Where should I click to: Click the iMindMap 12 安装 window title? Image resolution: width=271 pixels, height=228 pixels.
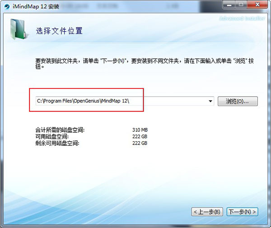[36, 7]
